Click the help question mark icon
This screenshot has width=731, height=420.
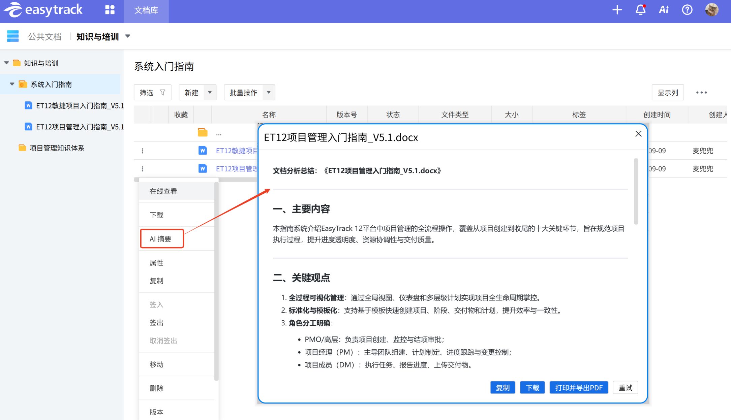[x=687, y=10]
